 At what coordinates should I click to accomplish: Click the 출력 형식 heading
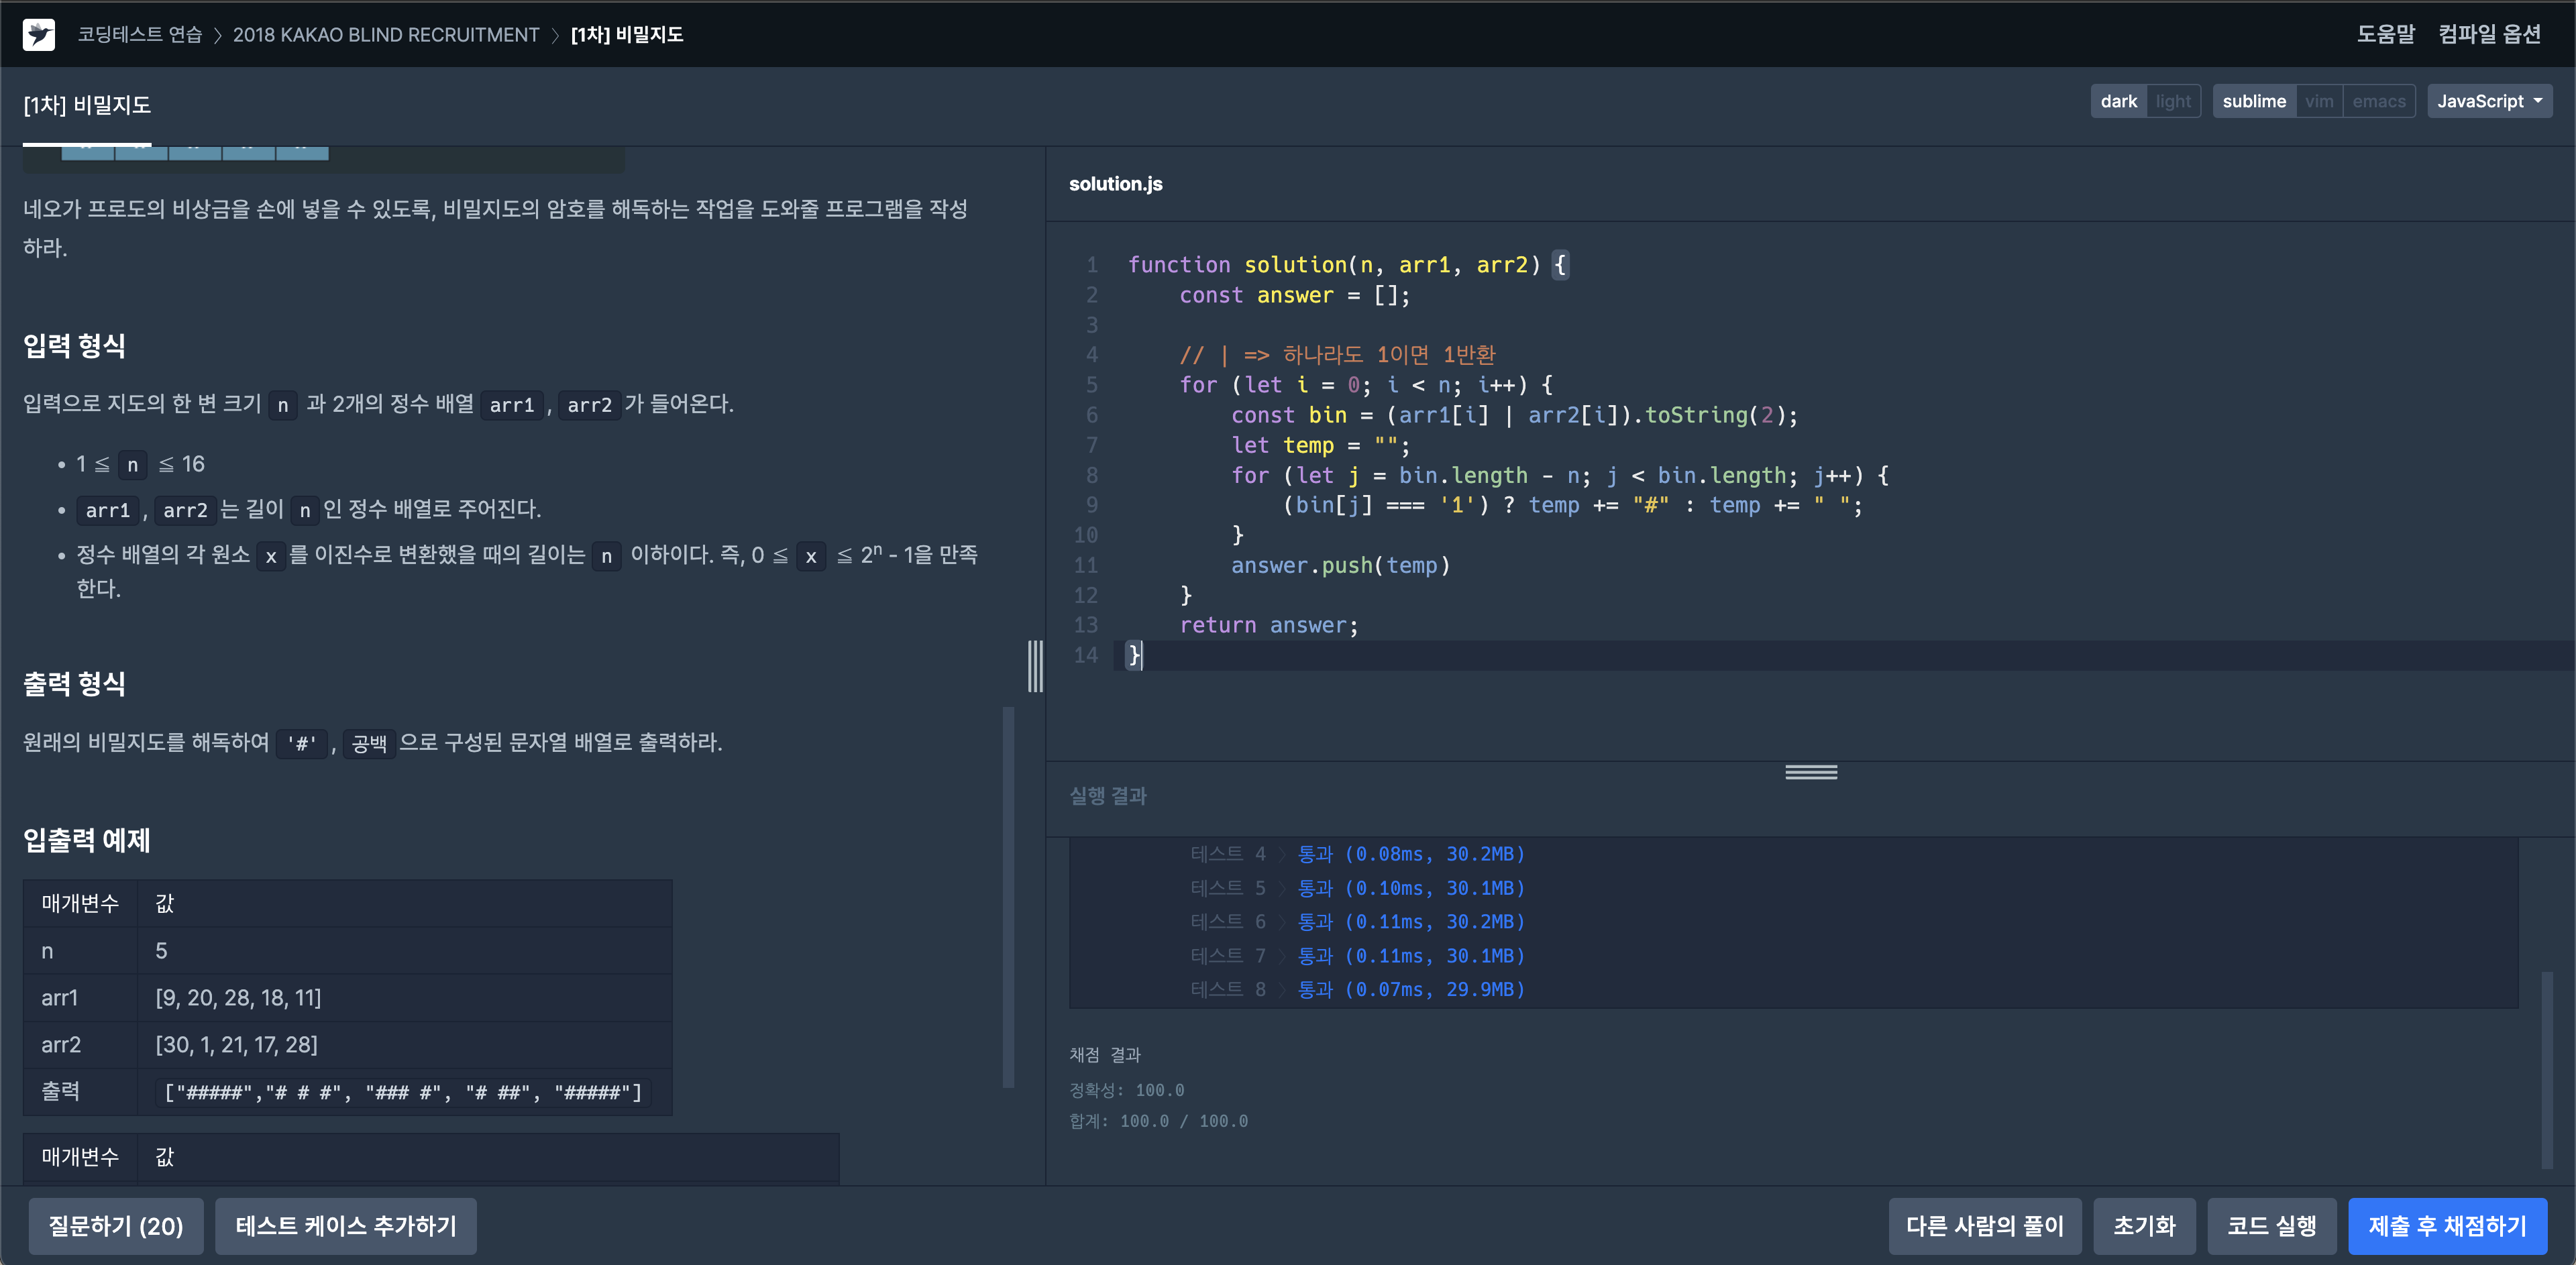tap(74, 684)
